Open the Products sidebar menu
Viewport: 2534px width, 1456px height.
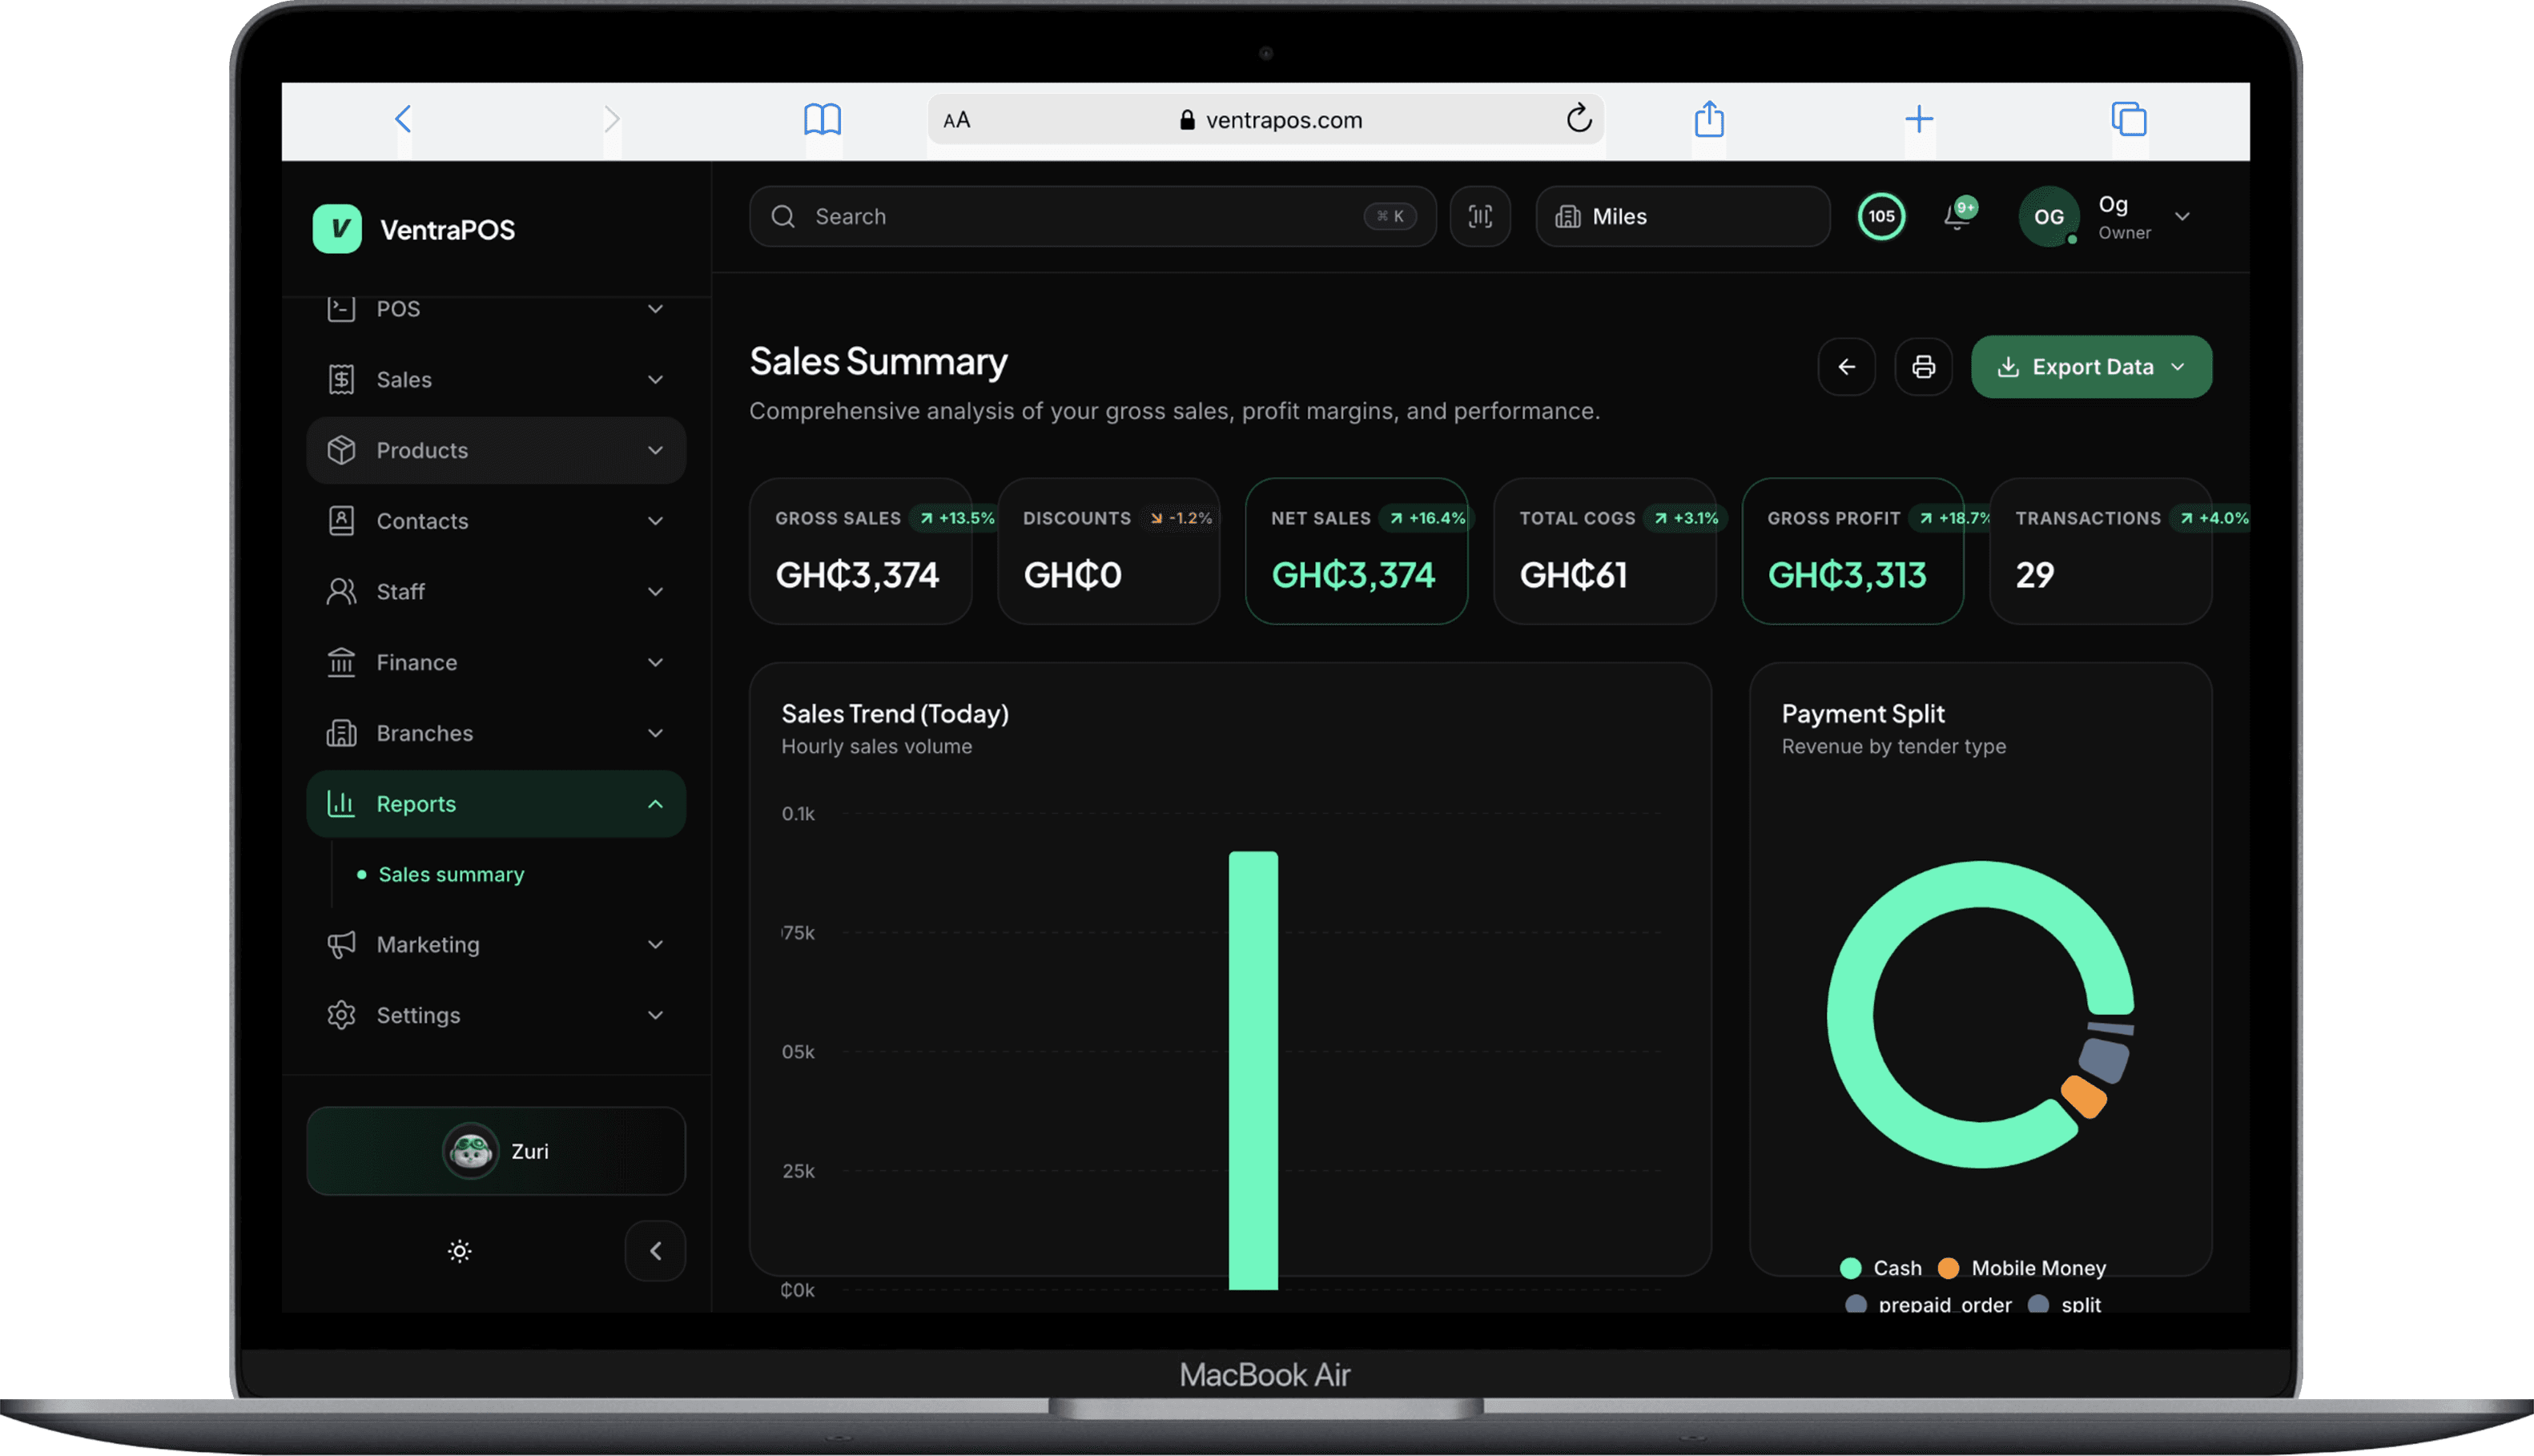[x=496, y=450]
